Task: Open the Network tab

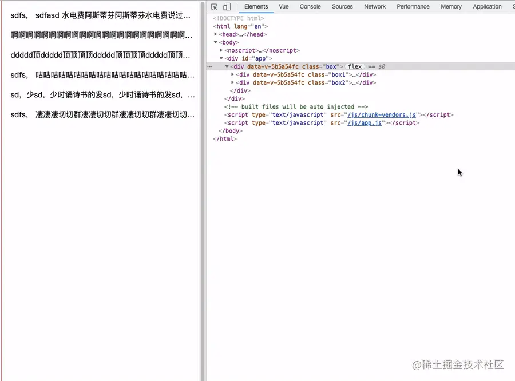Action: [x=375, y=6]
